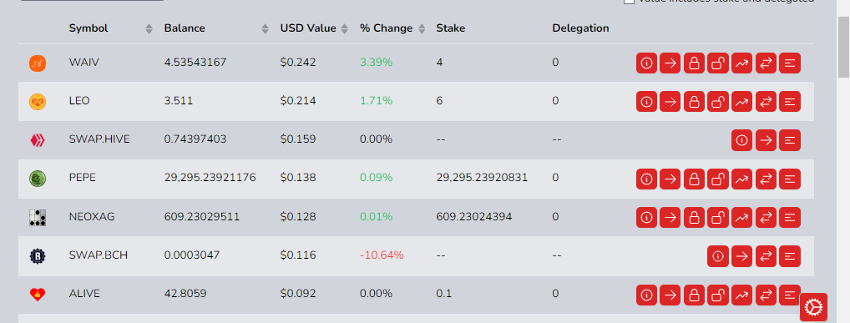Screen dimensions: 850x323
Task: Unstake ALIVE using the open lock icon
Action: pos(718,295)
